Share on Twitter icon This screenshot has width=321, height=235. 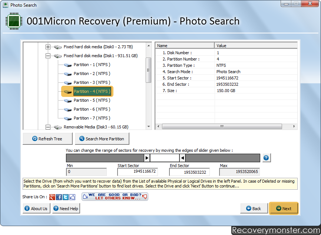66,197
